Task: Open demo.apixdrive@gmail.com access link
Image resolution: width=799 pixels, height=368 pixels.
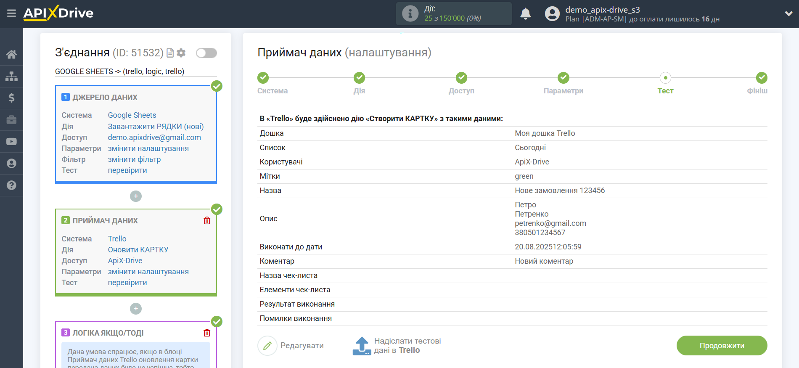Action: pos(154,138)
